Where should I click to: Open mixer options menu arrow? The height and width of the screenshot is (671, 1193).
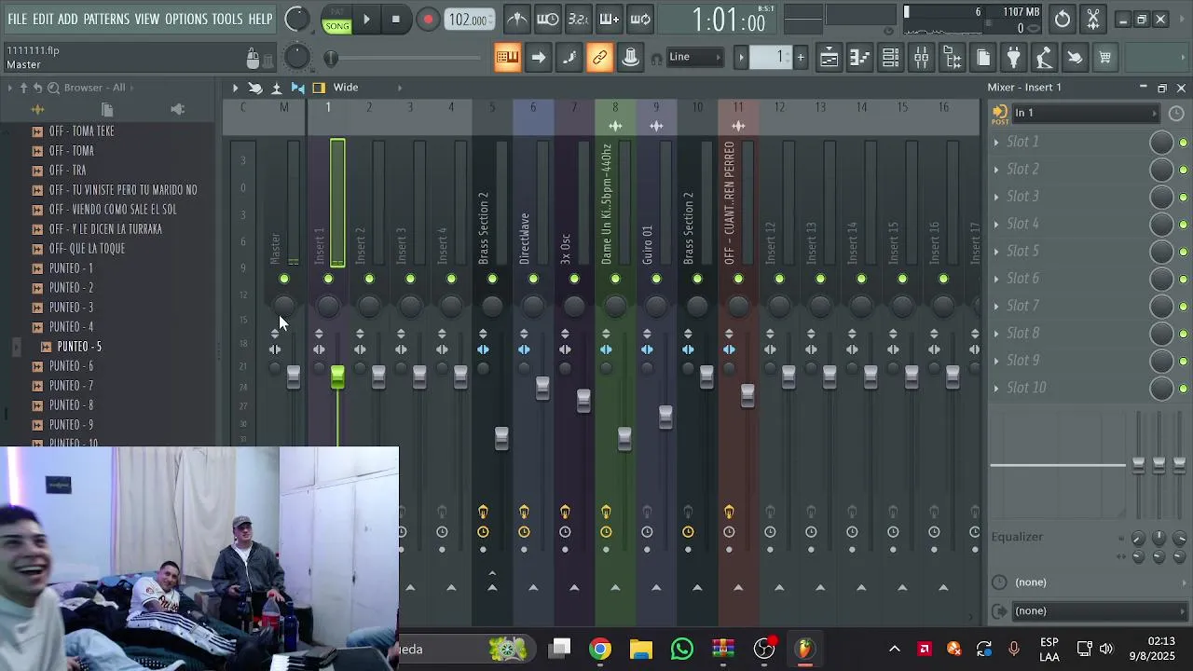click(x=235, y=88)
